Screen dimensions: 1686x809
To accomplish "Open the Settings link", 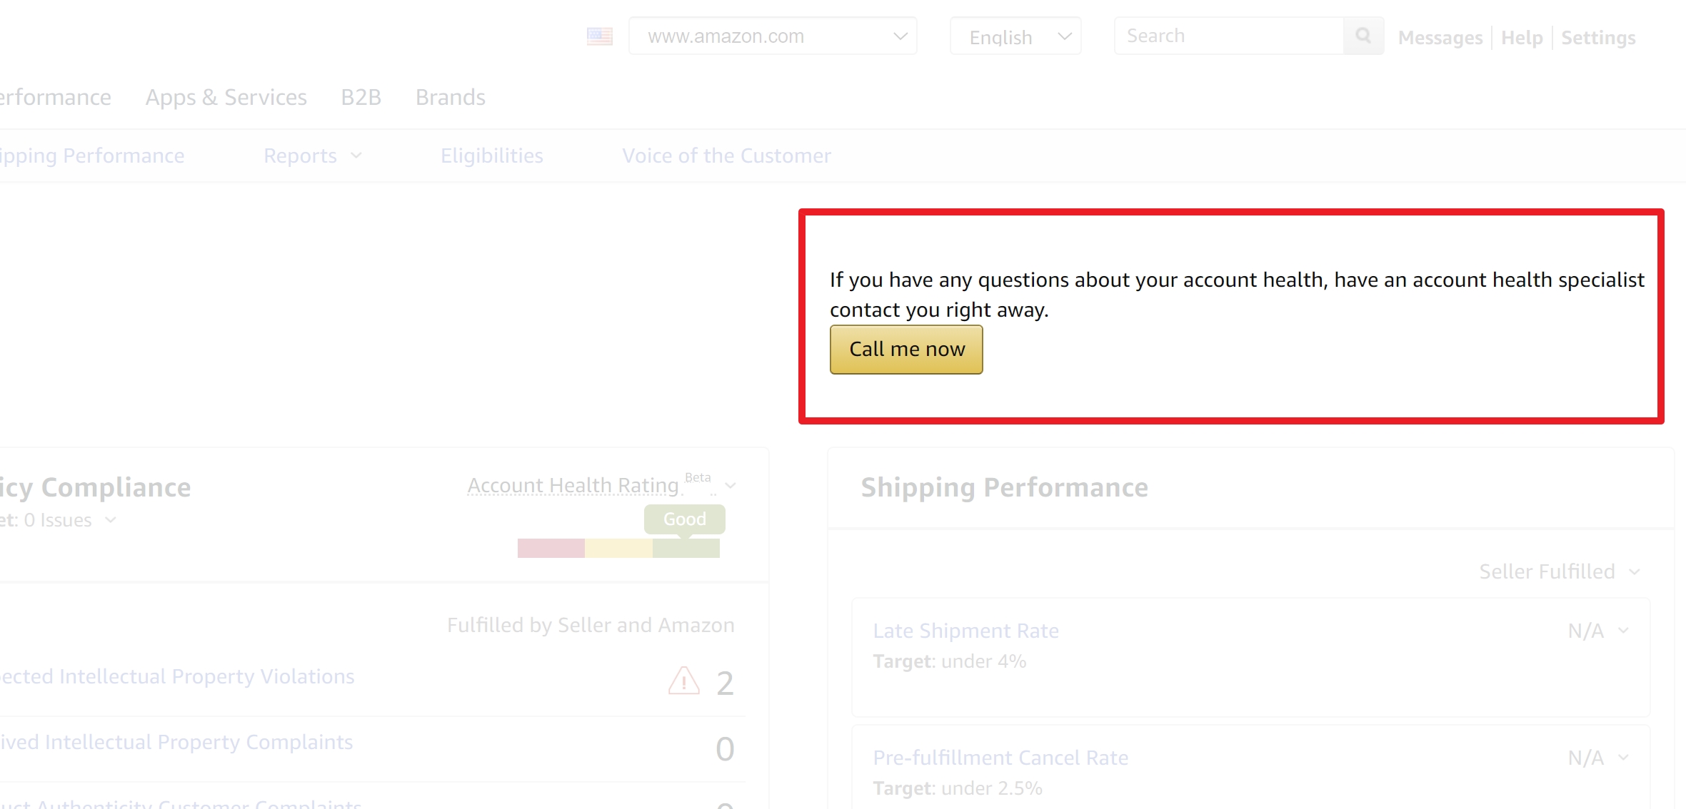I will [1598, 37].
